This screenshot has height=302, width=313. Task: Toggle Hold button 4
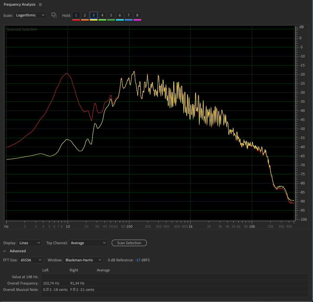click(102, 15)
